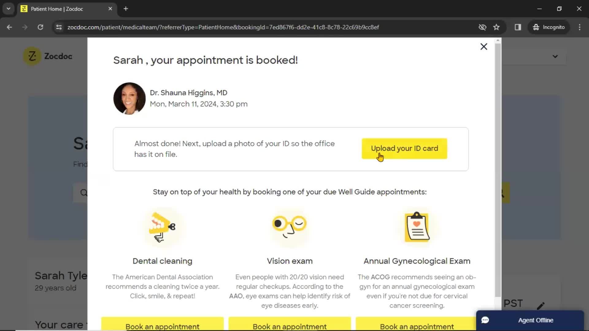Viewport: 589px width, 331px height.
Task: Book an appointment for vision exam
Action: pyautogui.click(x=289, y=326)
